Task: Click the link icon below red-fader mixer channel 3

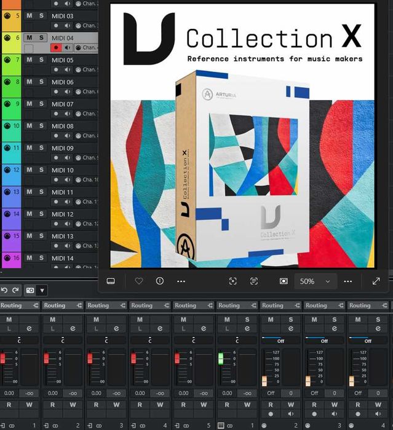Action: click(99, 426)
